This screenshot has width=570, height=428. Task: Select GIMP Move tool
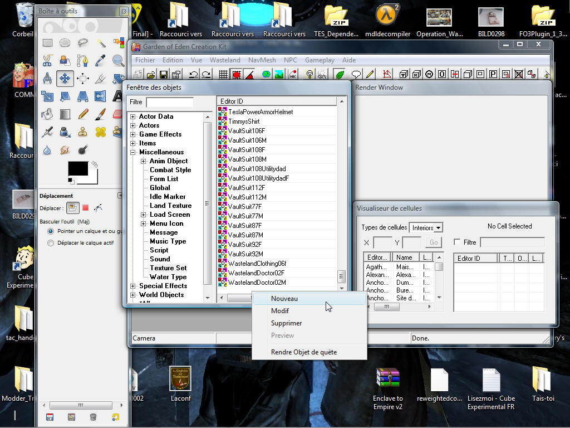(65, 78)
